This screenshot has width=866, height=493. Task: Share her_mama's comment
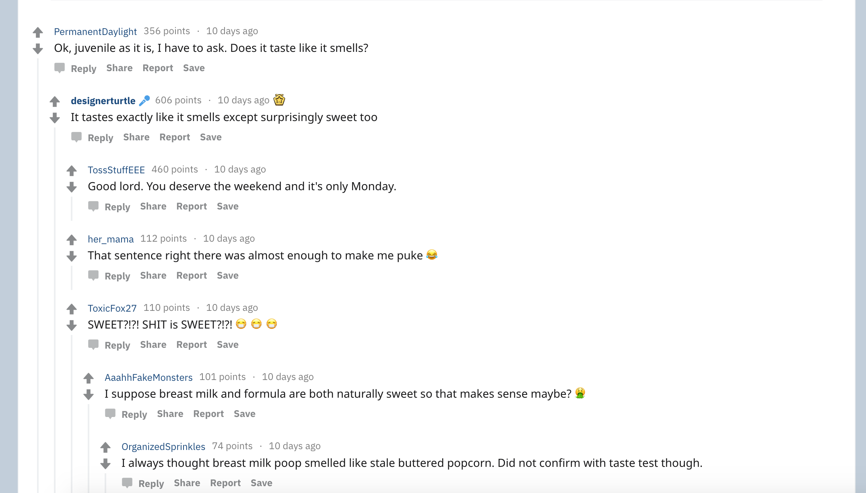153,275
